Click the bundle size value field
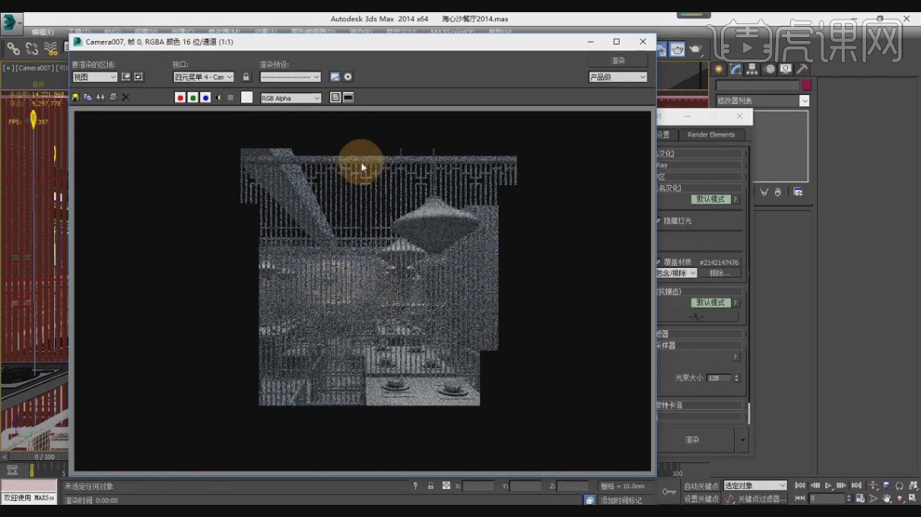921x517 pixels. 718,378
